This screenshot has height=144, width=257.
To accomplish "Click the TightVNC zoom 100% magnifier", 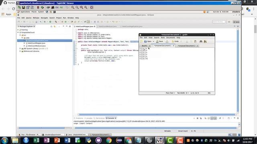I will tap(82, 8).
